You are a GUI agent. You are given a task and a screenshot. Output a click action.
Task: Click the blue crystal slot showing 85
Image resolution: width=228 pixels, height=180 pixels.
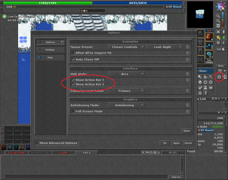point(209,54)
